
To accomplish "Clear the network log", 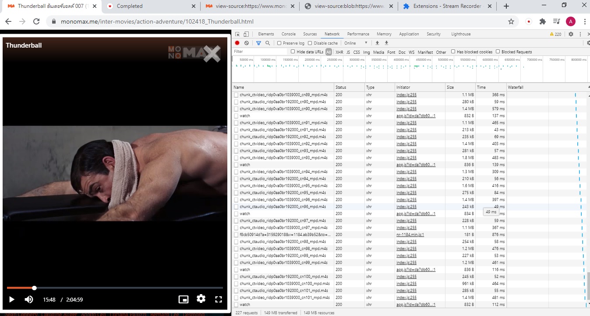I will point(247,43).
